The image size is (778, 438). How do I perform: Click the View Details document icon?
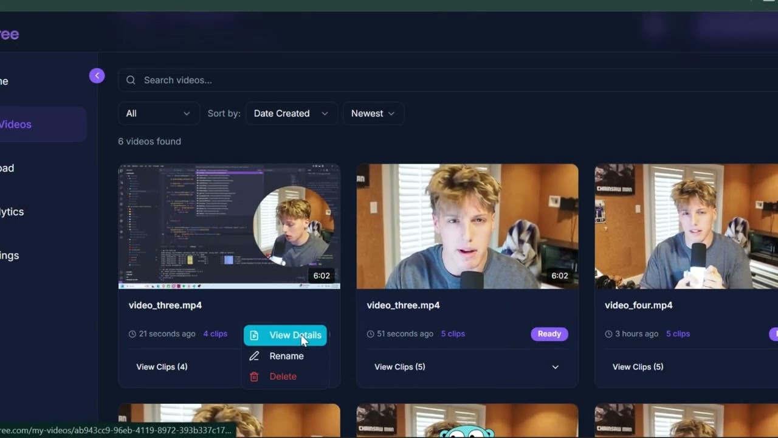tap(254, 335)
